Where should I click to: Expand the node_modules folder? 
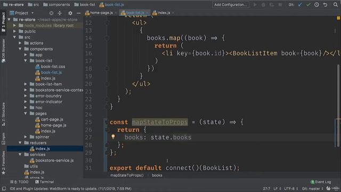coord(14,26)
